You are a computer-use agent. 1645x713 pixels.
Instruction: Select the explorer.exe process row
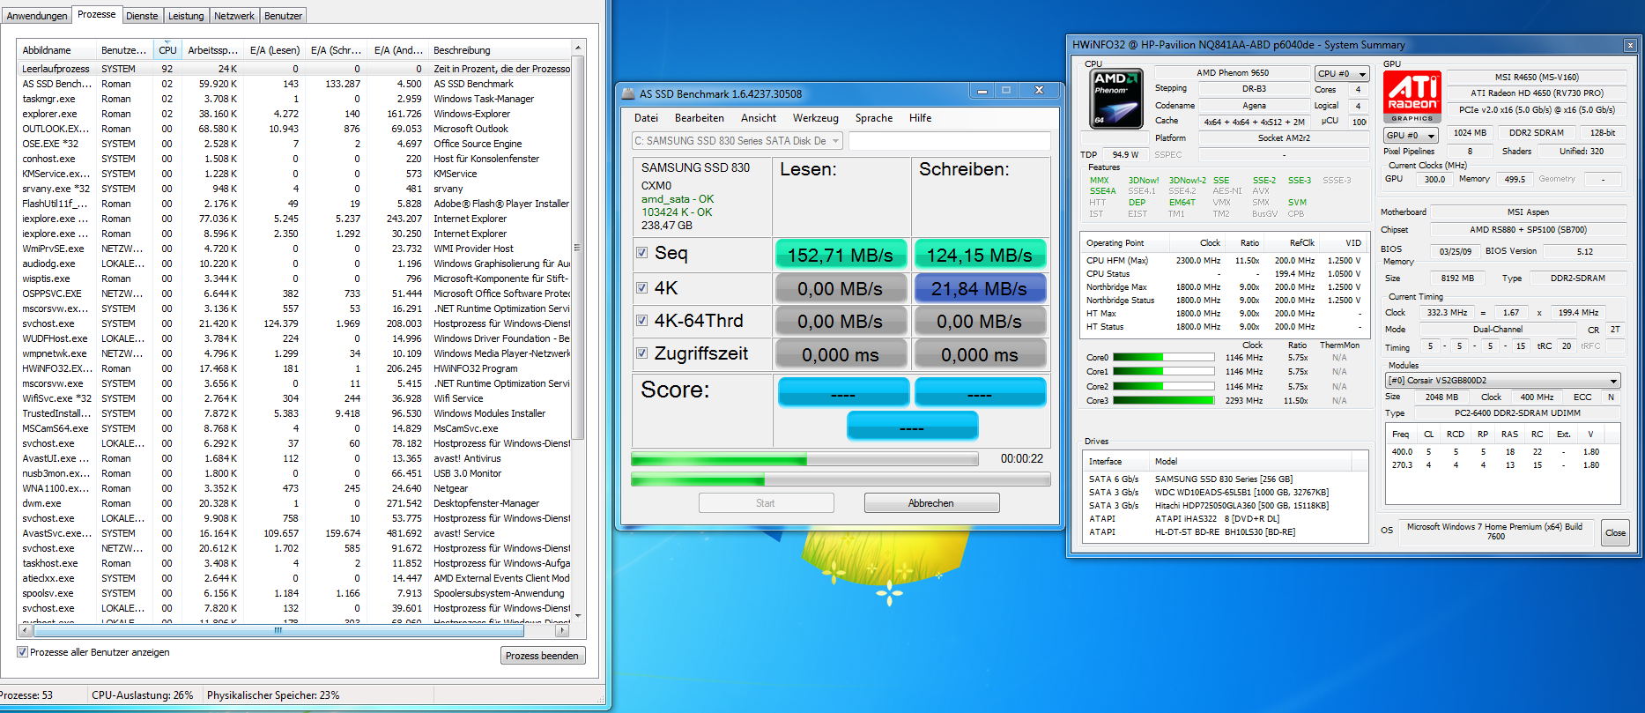click(x=294, y=114)
